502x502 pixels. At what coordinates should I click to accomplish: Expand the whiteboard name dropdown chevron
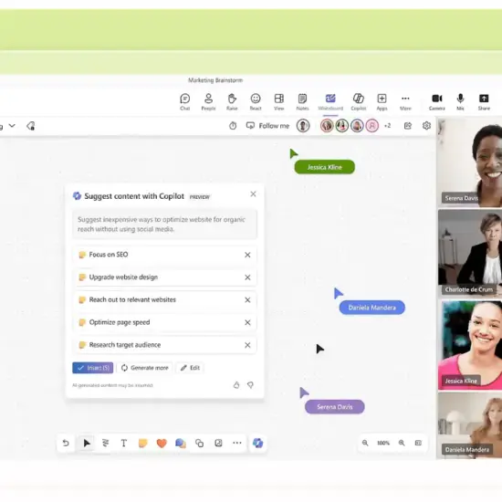point(12,126)
